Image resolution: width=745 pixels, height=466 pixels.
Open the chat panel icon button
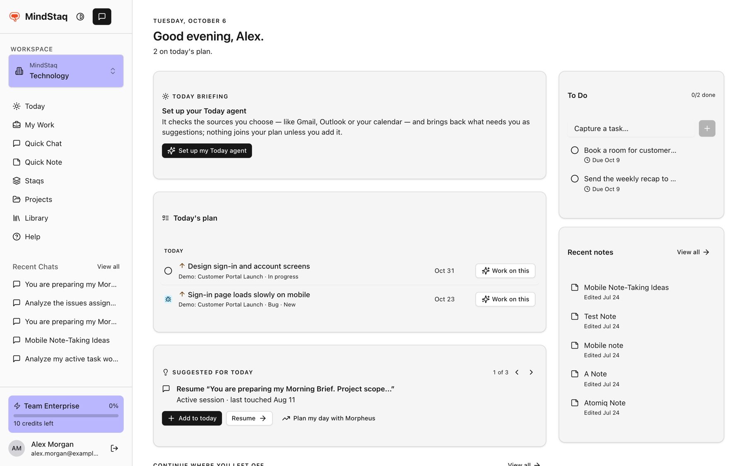click(102, 17)
